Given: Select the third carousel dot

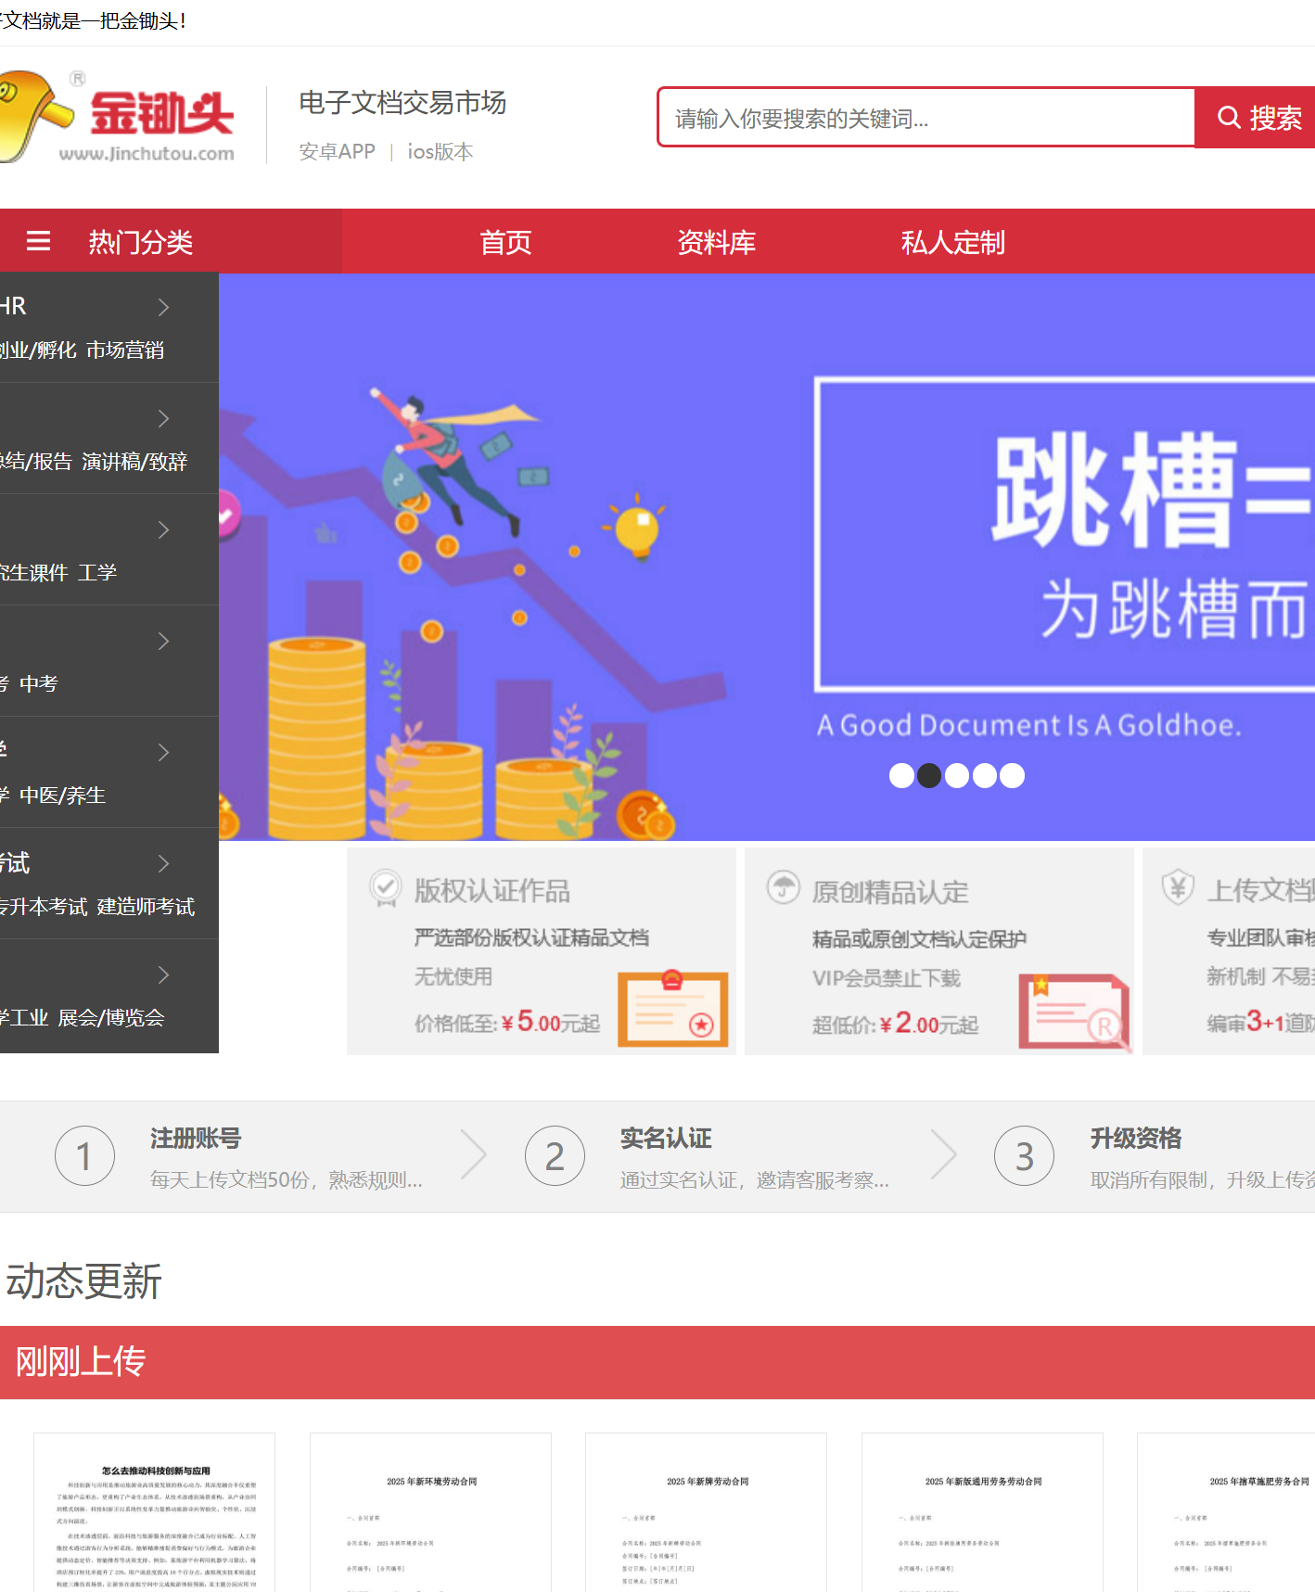Looking at the screenshot, I should 957,775.
